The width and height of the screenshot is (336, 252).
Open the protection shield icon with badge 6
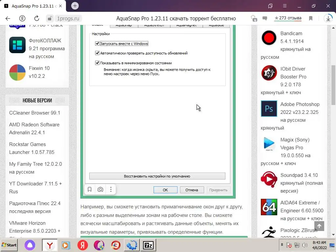pyautogui.click(x=254, y=18)
